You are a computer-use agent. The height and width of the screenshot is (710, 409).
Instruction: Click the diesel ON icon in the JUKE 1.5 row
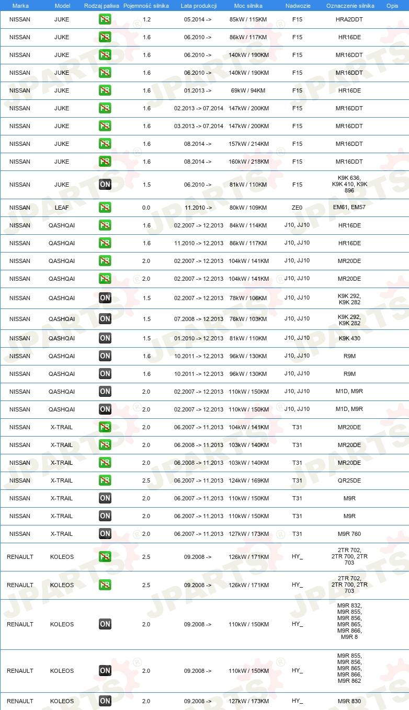[105, 185]
